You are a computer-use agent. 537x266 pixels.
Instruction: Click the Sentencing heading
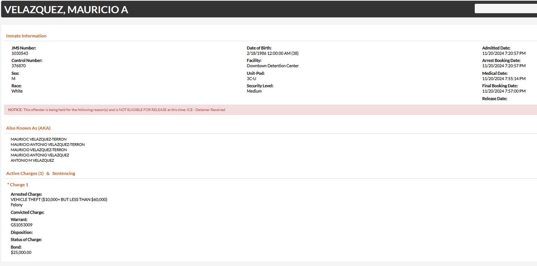coord(64,173)
